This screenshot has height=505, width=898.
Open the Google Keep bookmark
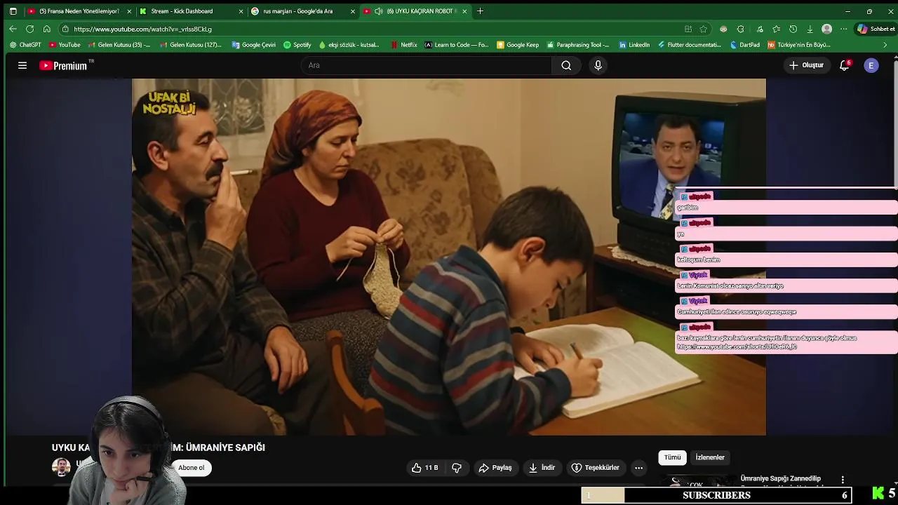[518, 45]
